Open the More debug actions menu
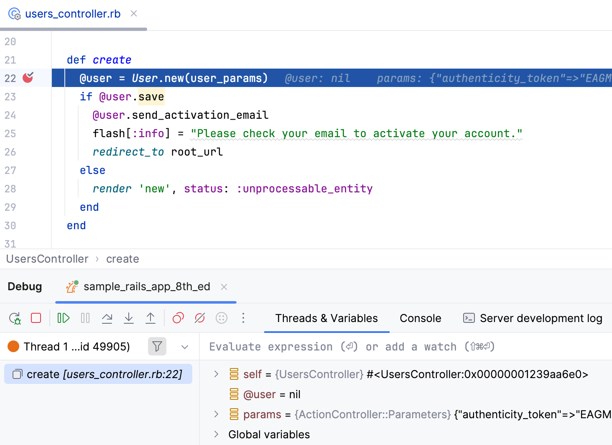Screen dimensions: 612x445 coord(243,318)
